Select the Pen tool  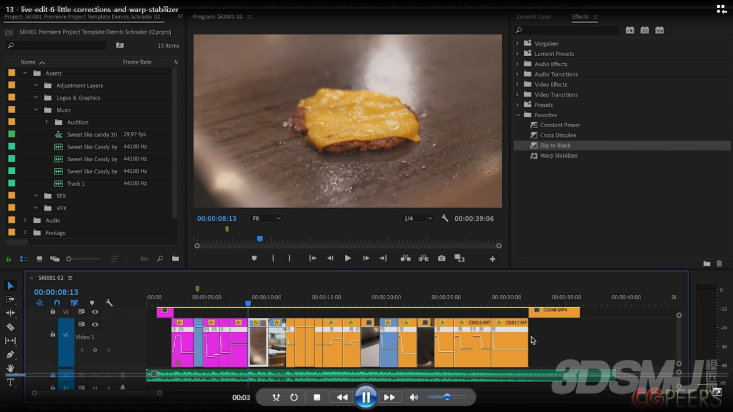[10, 354]
